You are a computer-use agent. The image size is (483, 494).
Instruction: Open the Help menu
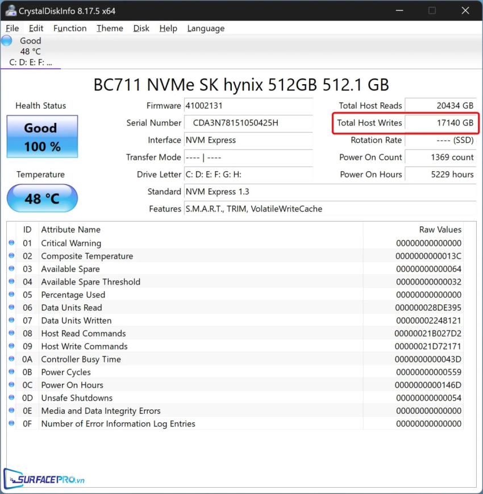(x=168, y=28)
